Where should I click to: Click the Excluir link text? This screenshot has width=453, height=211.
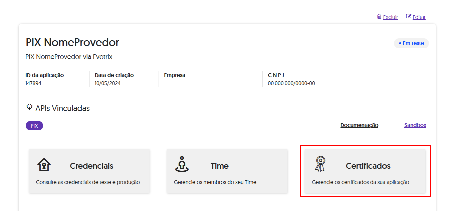(x=390, y=17)
